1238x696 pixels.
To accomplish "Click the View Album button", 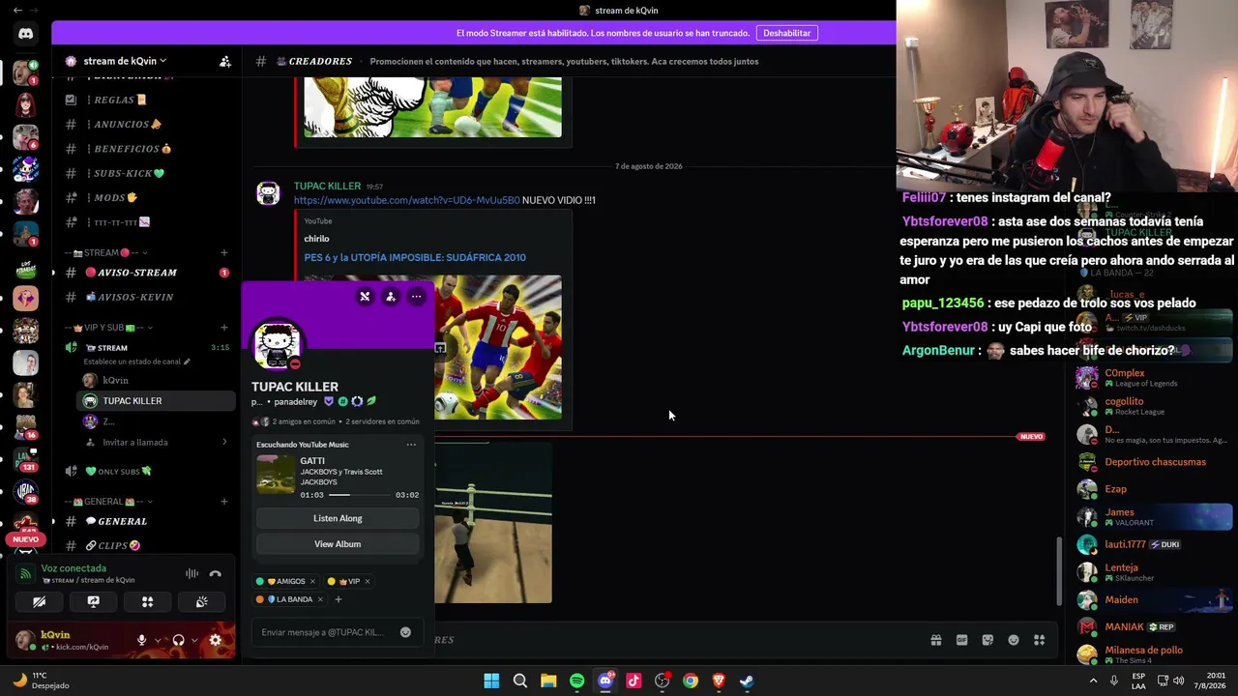I will coord(338,544).
